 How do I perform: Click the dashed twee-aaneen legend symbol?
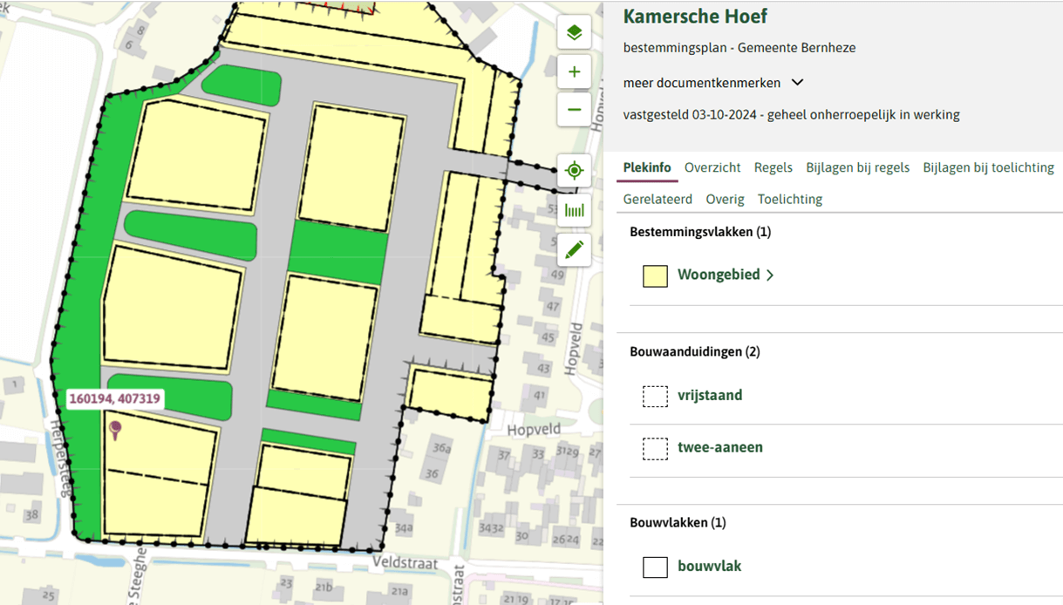(x=655, y=448)
